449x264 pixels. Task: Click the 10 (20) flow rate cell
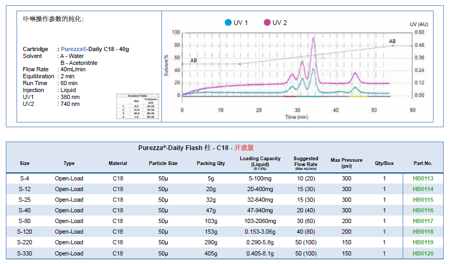pyautogui.click(x=306, y=178)
